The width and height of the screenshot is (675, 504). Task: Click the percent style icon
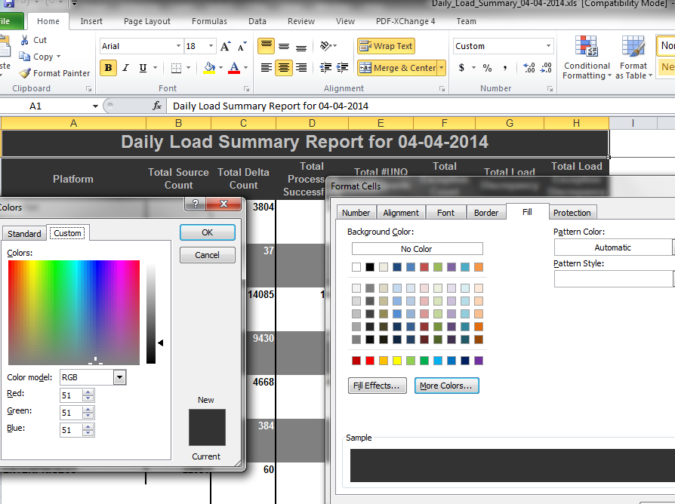[x=487, y=68]
